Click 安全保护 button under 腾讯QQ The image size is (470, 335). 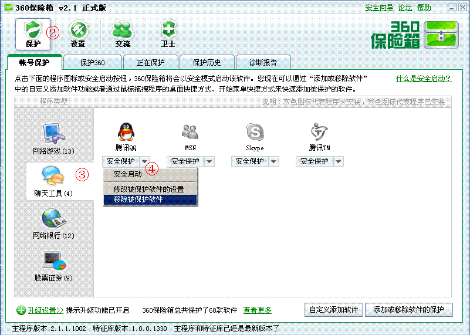pyautogui.click(x=121, y=161)
